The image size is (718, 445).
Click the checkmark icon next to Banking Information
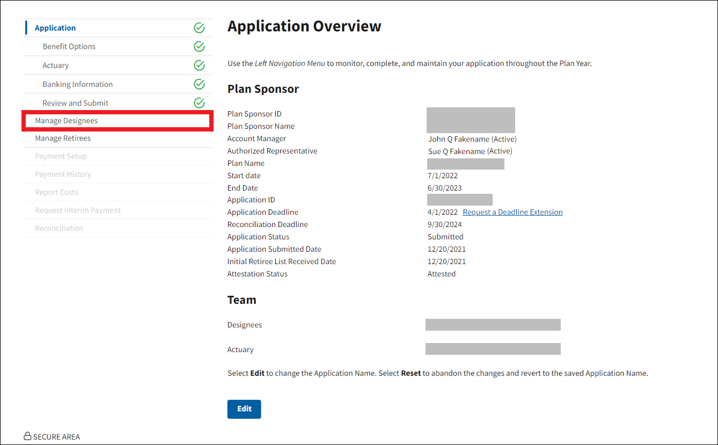point(199,84)
